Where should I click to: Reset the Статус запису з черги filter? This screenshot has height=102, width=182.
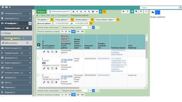point(118,20)
